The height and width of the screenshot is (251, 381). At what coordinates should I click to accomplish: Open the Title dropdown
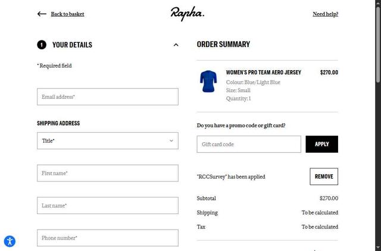107,141
